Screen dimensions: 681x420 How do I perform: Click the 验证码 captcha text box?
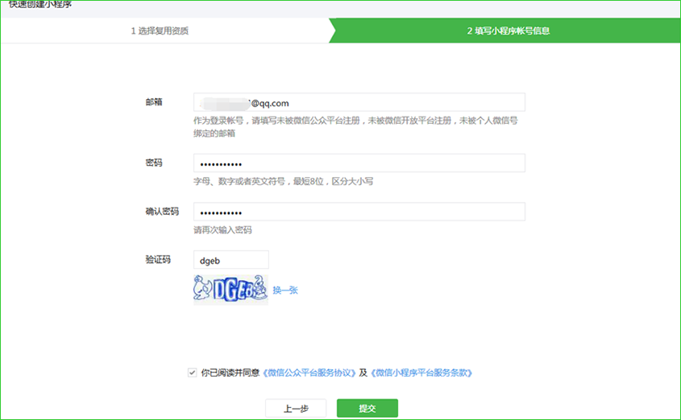(x=230, y=260)
